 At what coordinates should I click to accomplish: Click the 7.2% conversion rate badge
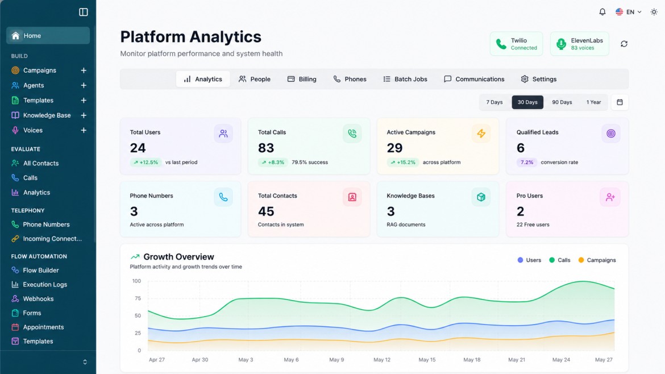point(527,163)
